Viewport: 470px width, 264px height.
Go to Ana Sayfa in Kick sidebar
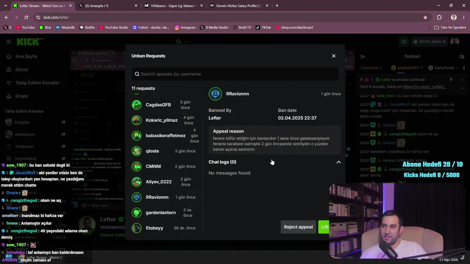pos(22,56)
